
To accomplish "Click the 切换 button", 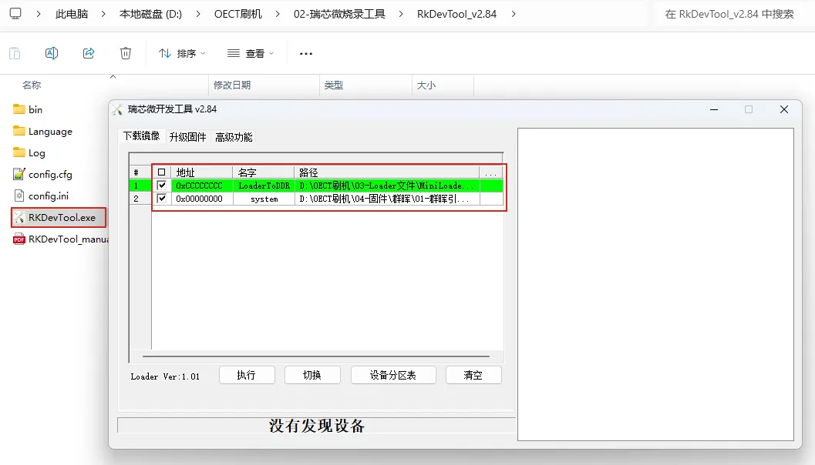I will [312, 375].
